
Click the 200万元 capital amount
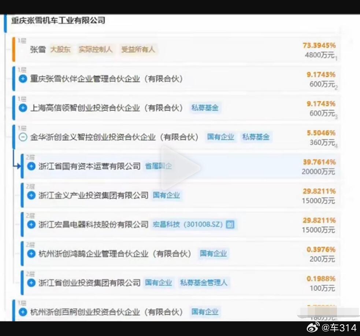[x=322, y=259]
